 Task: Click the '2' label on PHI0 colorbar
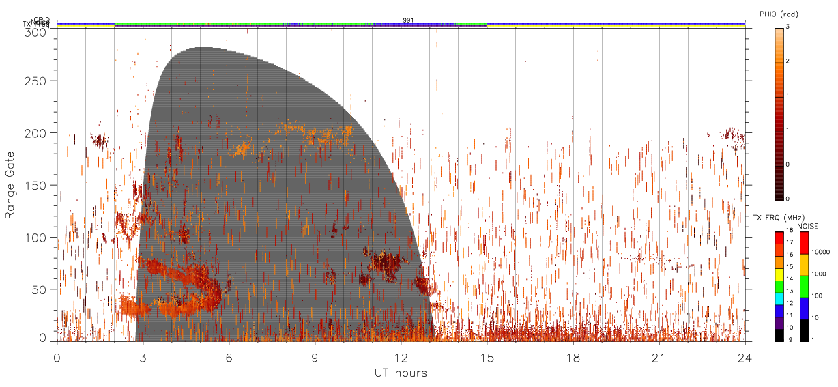(x=788, y=62)
